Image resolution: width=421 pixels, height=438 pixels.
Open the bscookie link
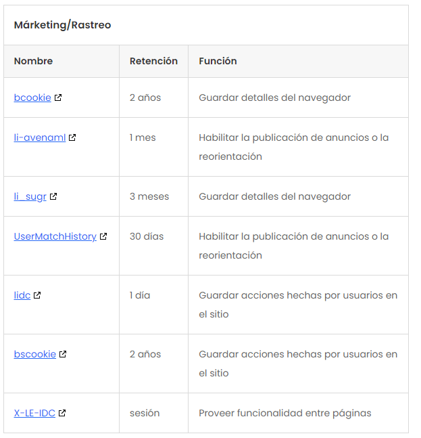click(35, 354)
